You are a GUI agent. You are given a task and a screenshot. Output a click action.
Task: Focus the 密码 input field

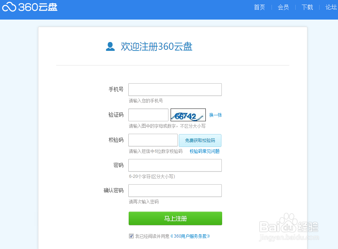(x=175, y=165)
